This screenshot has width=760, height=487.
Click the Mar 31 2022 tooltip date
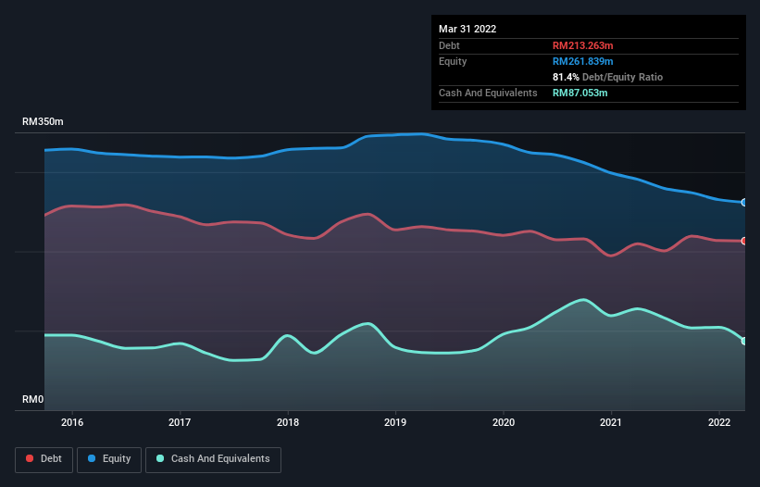(467, 29)
